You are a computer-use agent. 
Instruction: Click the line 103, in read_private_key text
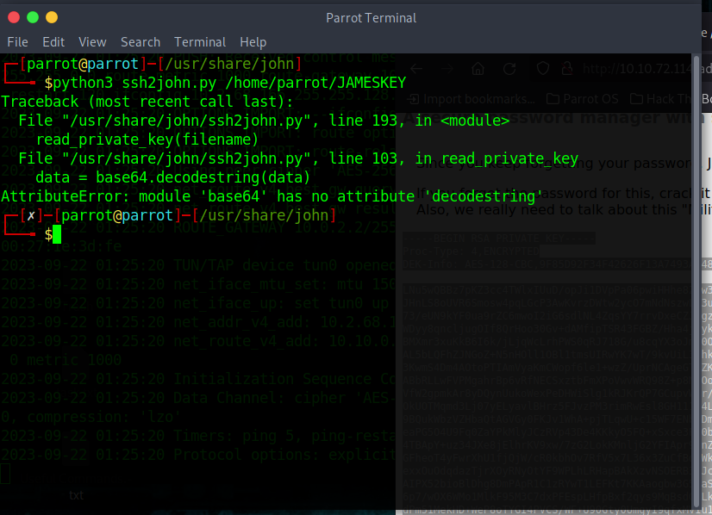pos(453,158)
